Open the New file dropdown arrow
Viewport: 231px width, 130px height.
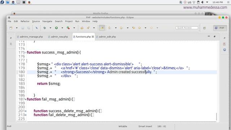tap(17, 28)
